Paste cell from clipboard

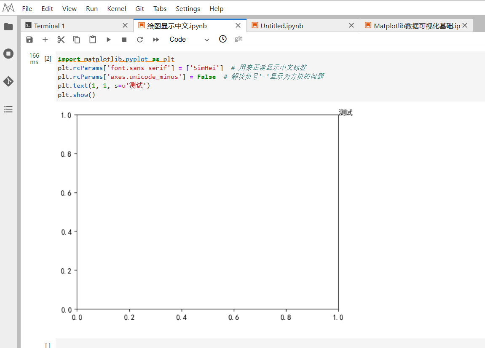pos(93,40)
